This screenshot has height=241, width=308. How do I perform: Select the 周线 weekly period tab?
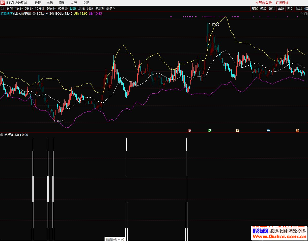pos(81,9)
